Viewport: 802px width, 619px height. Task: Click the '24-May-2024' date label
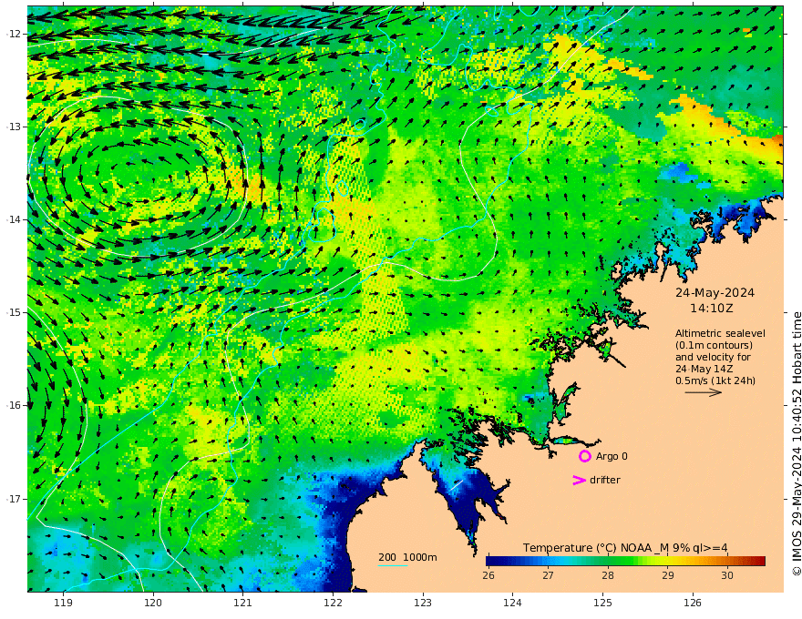click(715, 292)
